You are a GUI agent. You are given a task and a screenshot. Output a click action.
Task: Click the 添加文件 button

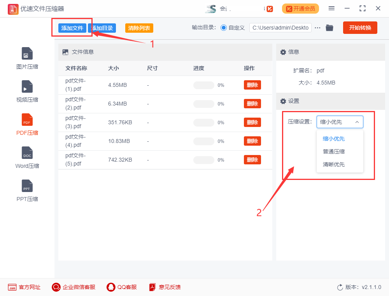72,28
